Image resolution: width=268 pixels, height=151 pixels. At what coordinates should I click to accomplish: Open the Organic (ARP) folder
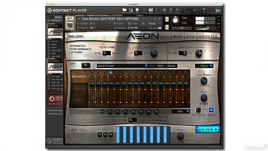55,50
